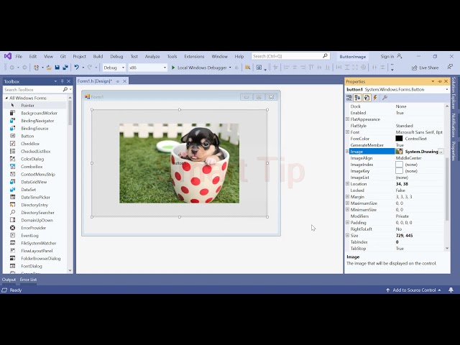Click the ImageKey empty swatch

[399, 171]
